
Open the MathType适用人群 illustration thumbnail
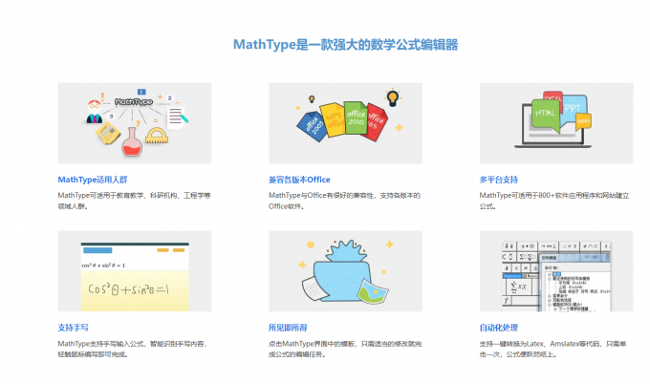pyautogui.click(x=135, y=123)
